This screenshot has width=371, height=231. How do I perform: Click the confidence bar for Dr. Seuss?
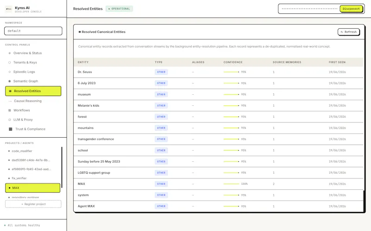(231, 72)
